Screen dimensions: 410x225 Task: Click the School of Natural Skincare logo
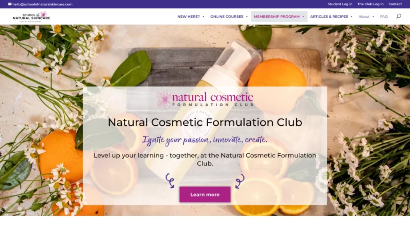[31, 17]
